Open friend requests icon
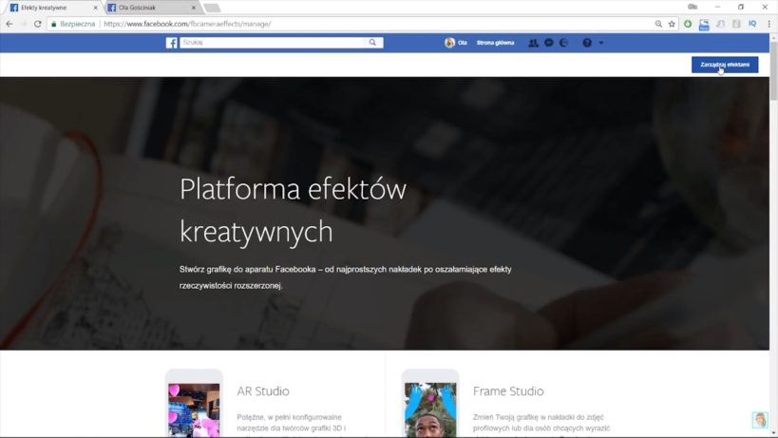778x438 pixels. pos(533,43)
